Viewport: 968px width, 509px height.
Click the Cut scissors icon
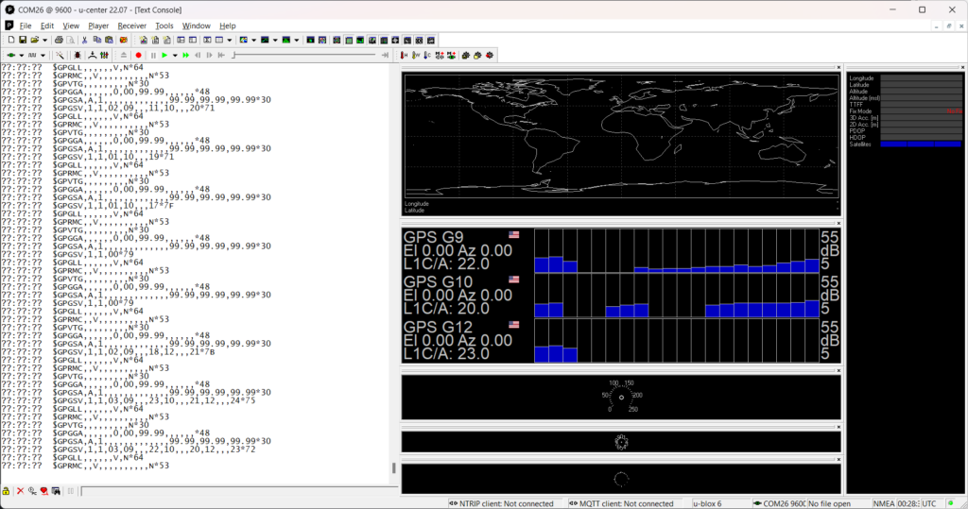click(84, 40)
